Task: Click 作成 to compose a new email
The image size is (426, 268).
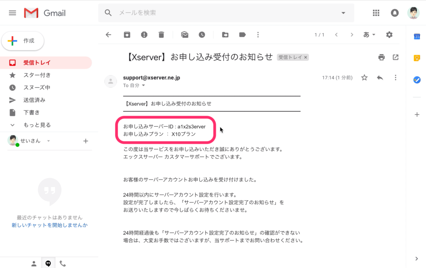Action: 23,41
